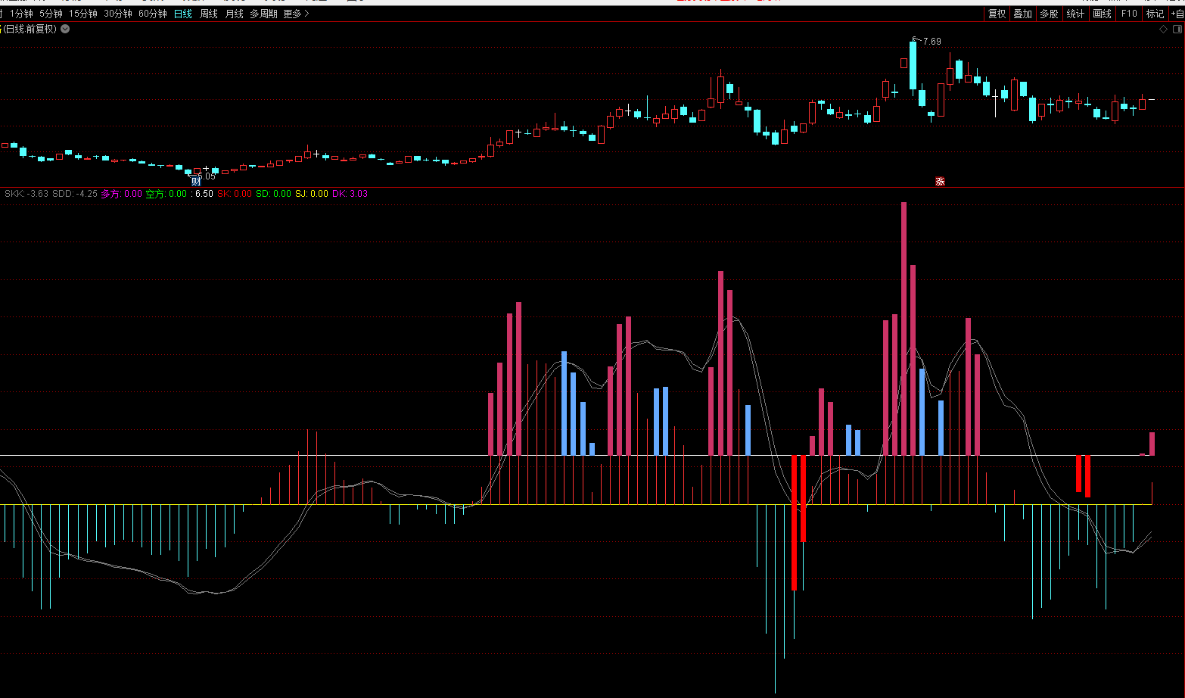Click the diamond icon above the chart
1185x698 pixels.
[x=1163, y=30]
